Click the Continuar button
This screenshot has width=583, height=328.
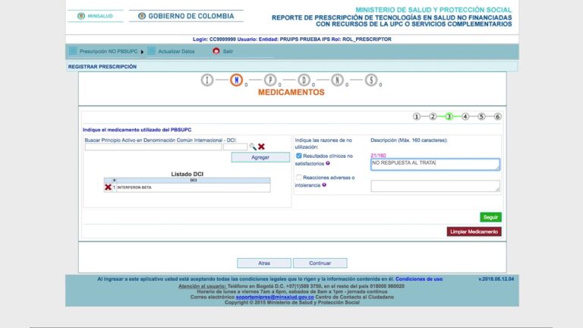(x=320, y=263)
